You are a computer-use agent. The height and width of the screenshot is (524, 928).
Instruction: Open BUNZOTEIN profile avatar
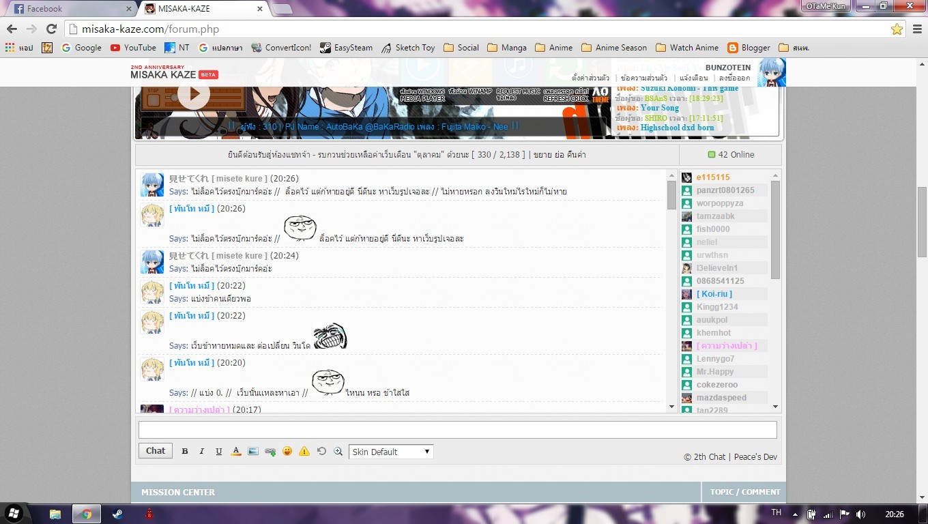click(771, 72)
